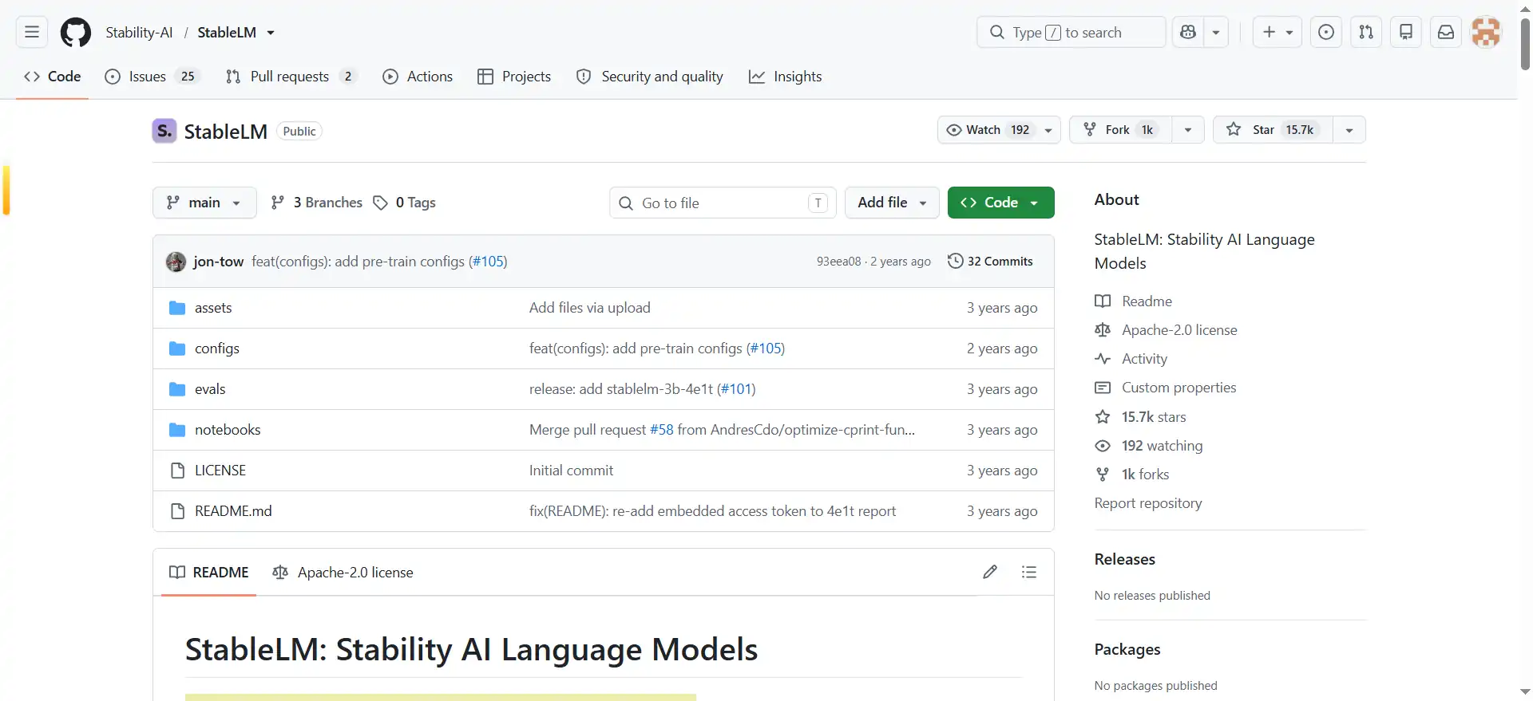The width and height of the screenshot is (1533, 701).
Task: Click the StableLM repository avatar icon
Action: (x=164, y=131)
